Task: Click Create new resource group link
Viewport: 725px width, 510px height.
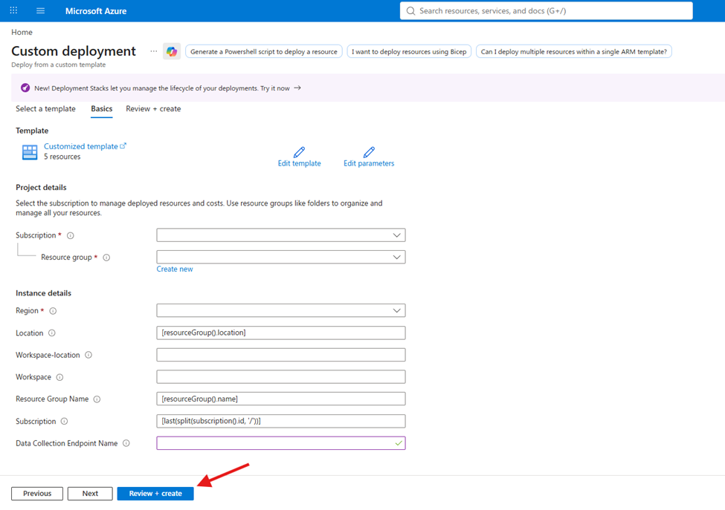Action: 175,269
